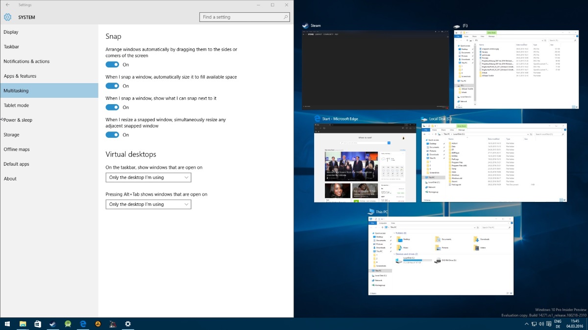This screenshot has width=588, height=330.
Task: Open the Alt+Tab windows dropdown
Action: [148, 204]
